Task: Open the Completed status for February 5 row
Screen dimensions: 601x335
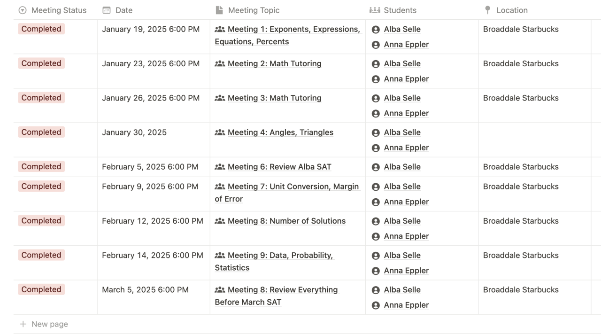Action: pos(41,167)
